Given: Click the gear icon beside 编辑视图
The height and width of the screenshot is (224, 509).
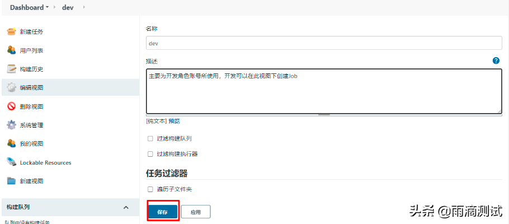Looking at the screenshot, I should coord(11,87).
